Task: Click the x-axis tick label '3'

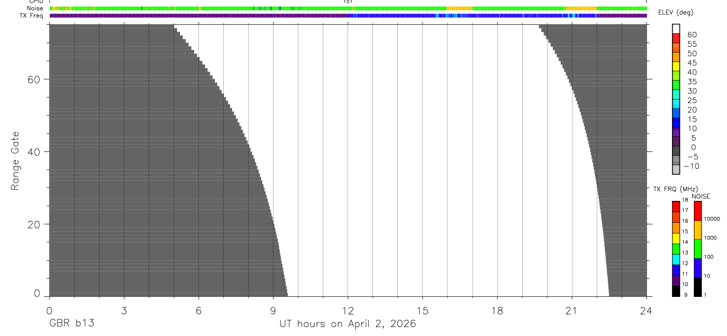Action: click(124, 311)
